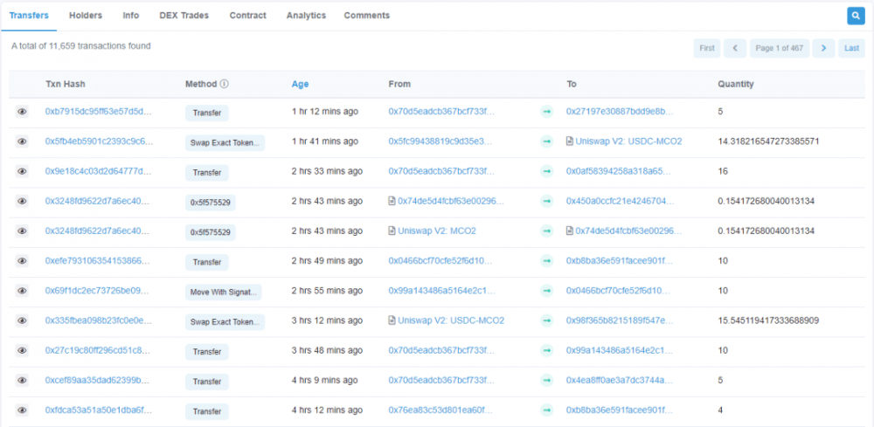Jump to the First page
Viewport: 874px width, 427px height.
click(x=707, y=49)
